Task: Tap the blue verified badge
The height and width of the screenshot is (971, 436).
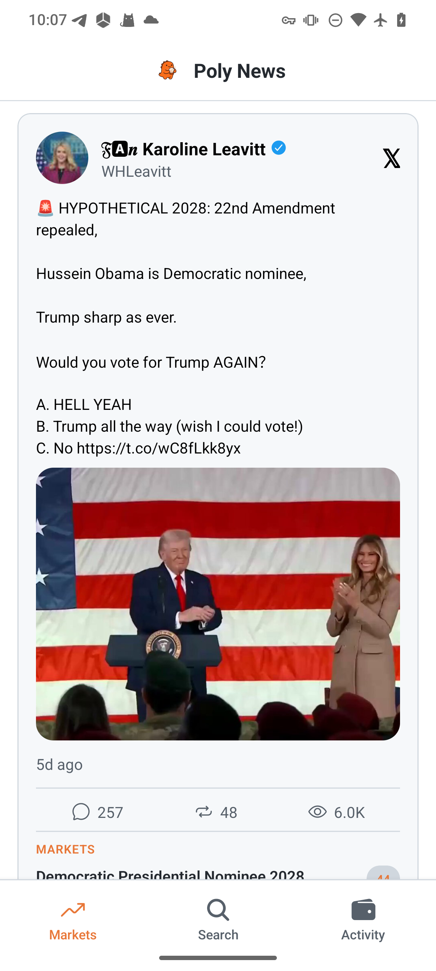Action: [279, 148]
